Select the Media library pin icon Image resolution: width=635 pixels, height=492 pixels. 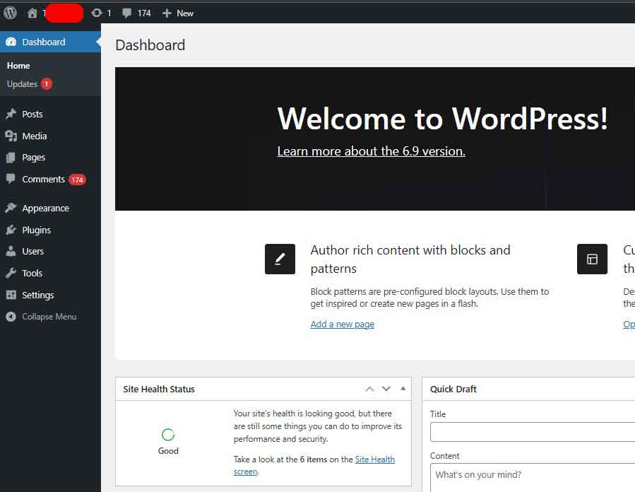10,135
